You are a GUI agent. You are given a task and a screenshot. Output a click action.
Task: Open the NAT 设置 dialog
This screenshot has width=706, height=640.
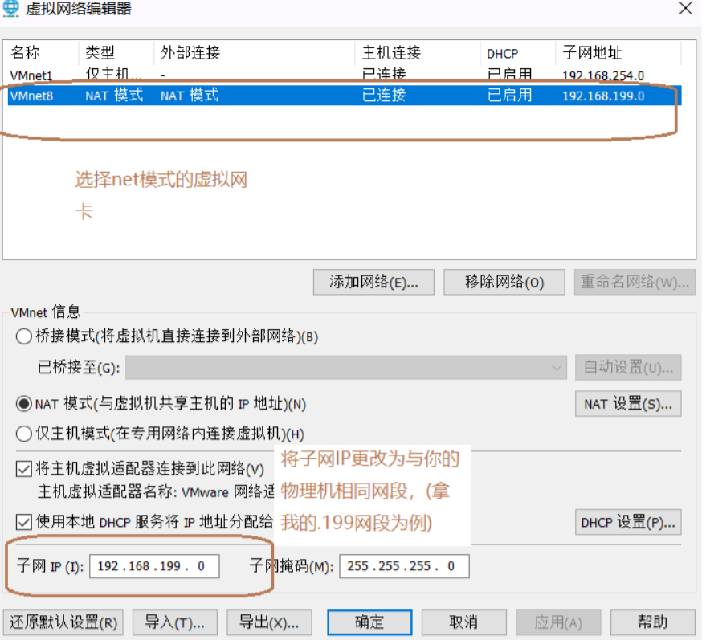pos(626,404)
